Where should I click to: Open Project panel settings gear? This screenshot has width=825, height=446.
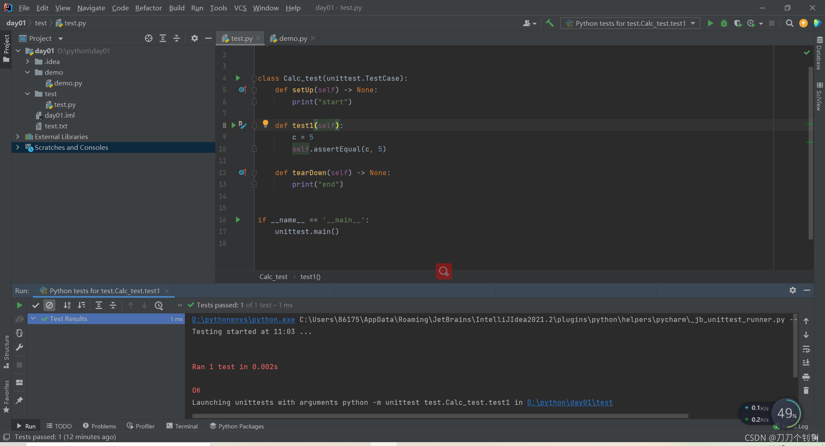[194, 38]
